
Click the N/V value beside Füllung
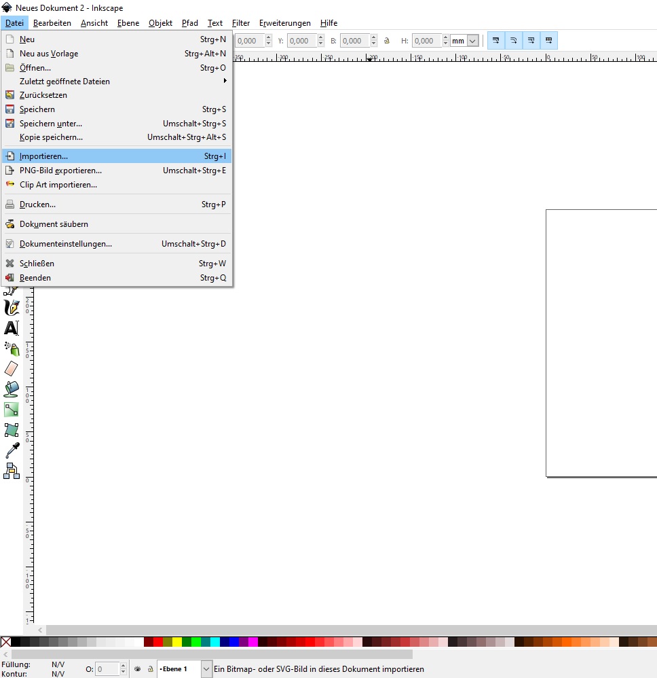pos(58,664)
